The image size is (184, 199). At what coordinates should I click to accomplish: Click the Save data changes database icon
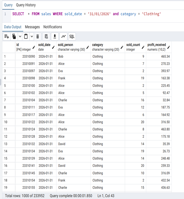46,37
